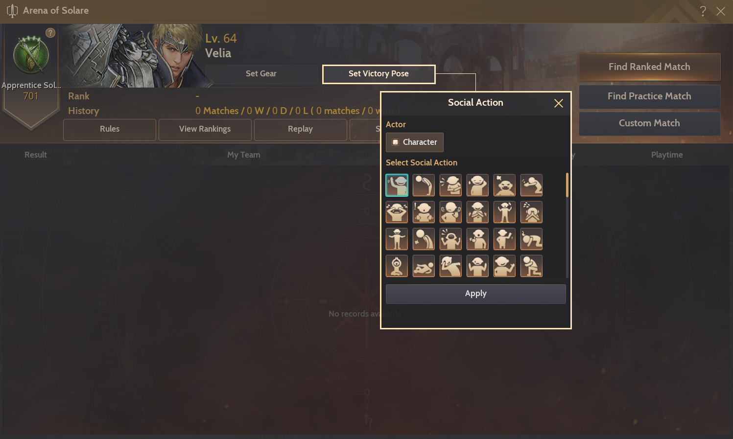Click the rank emblem question mark badge
Image resolution: width=733 pixels, height=439 pixels.
50,33
